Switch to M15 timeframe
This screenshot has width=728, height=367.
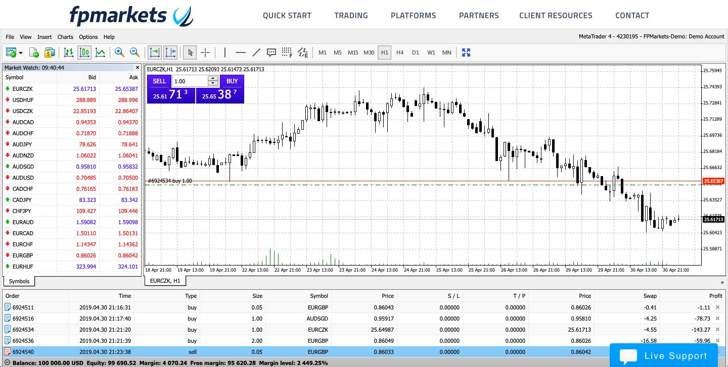[x=353, y=53]
